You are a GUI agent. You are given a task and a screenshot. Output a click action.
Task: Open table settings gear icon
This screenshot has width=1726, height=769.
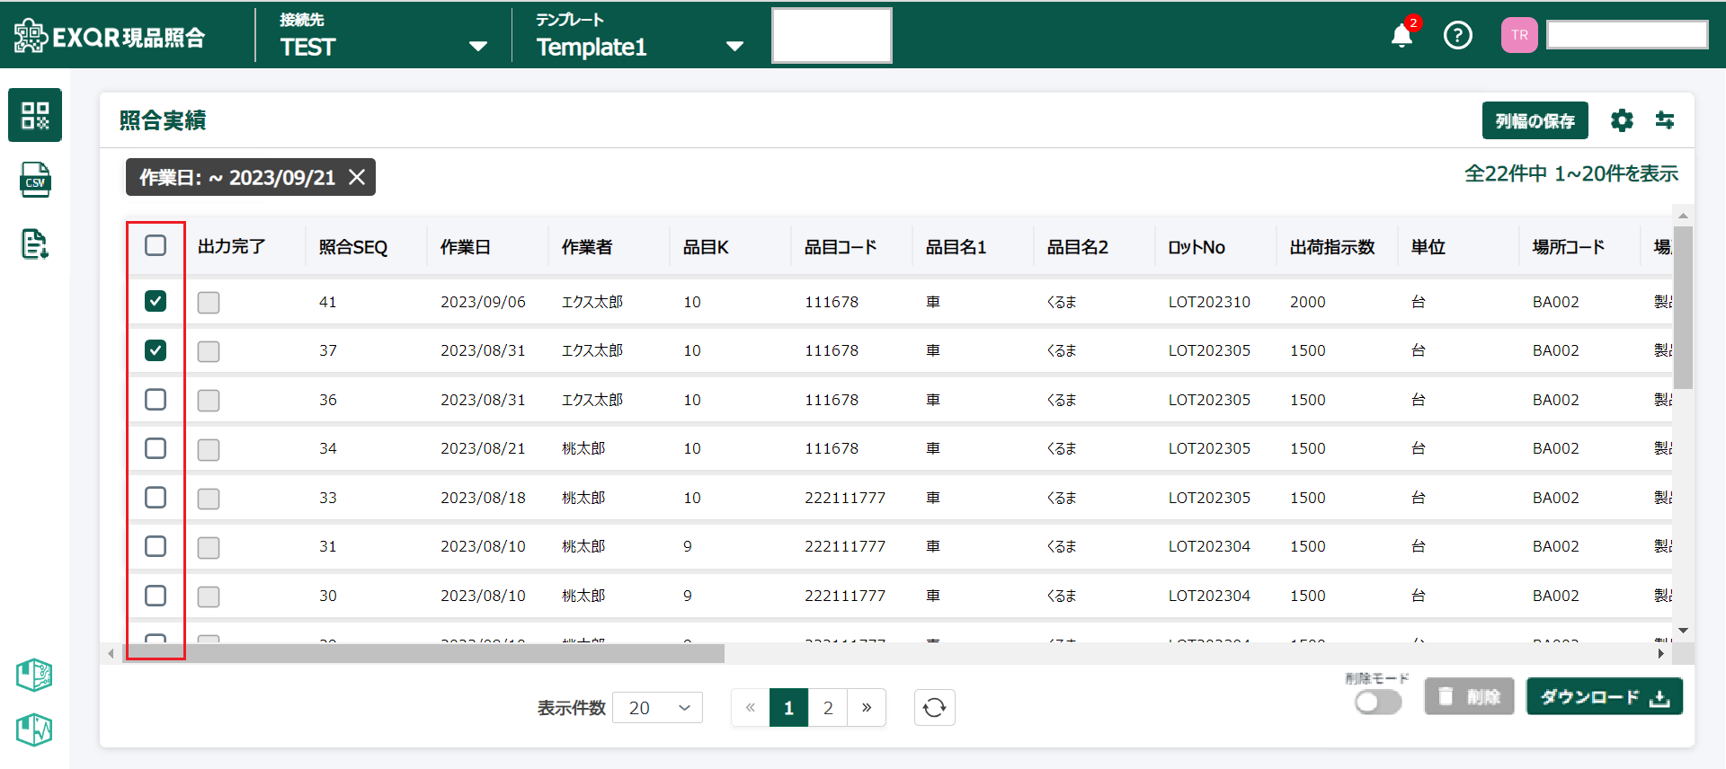coord(1622,120)
